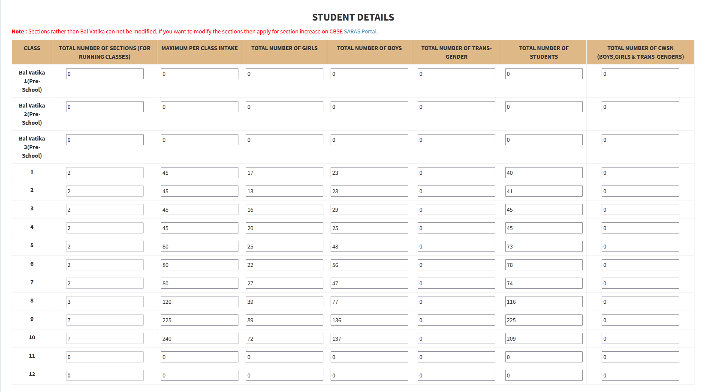
Task: Click Class 6 trans-gender count field
Action: coord(456,265)
